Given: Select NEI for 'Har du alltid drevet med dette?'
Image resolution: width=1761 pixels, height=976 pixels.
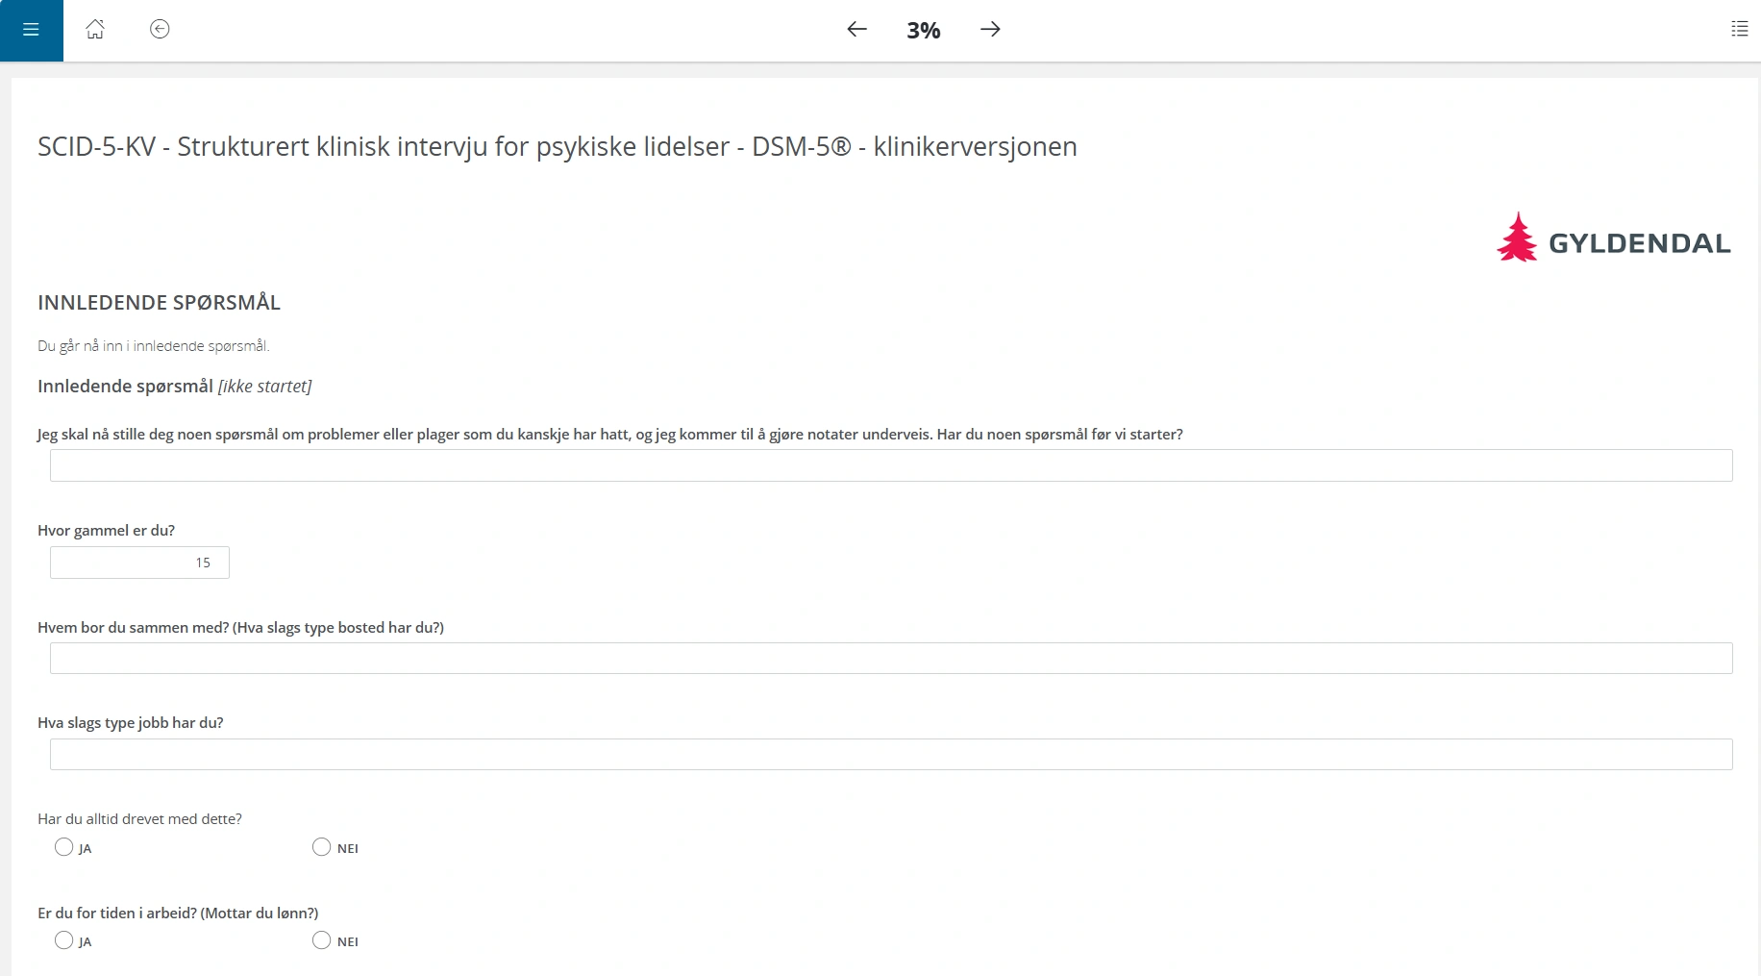Looking at the screenshot, I should point(321,847).
